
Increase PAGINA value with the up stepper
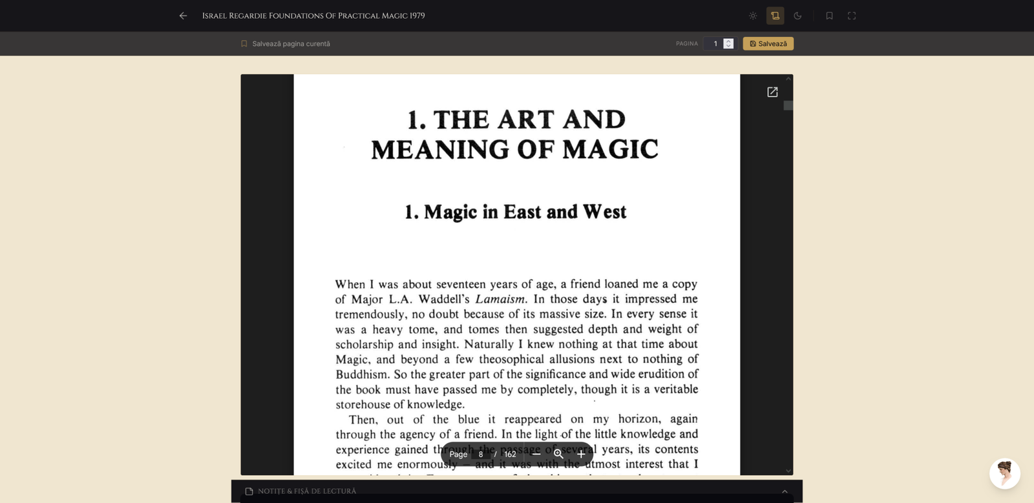click(728, 41)
